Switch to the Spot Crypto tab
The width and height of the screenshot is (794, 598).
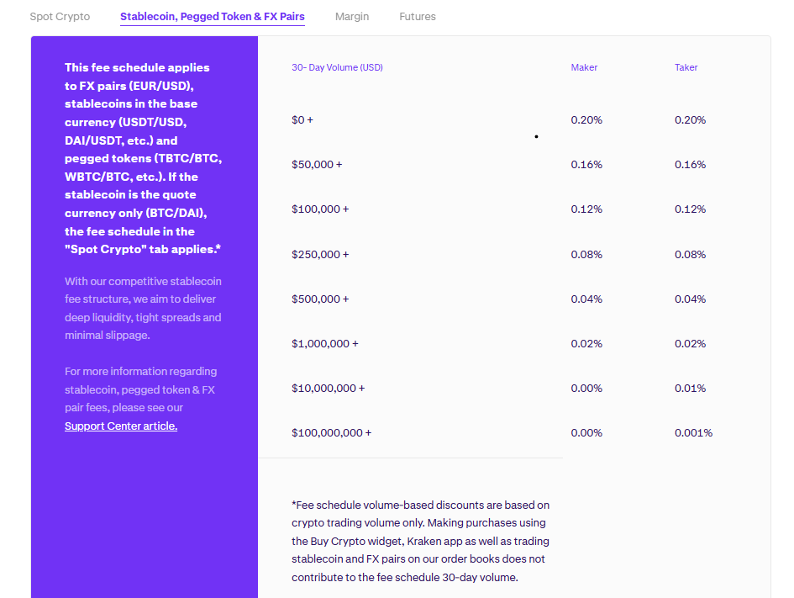[59, 16]
